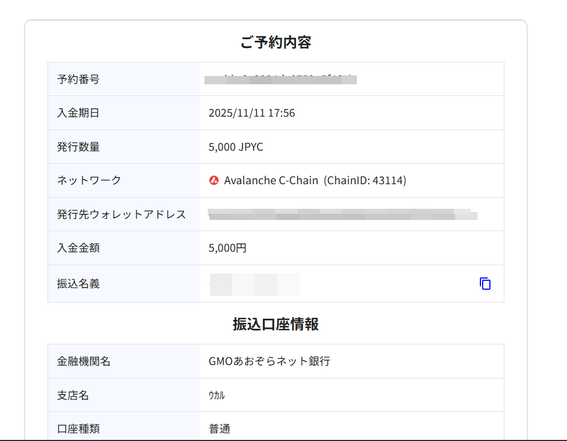This screenshot has height=441, width=567.
Task: Click the blurred 振込名義 name value
Action: click(254, 284)
